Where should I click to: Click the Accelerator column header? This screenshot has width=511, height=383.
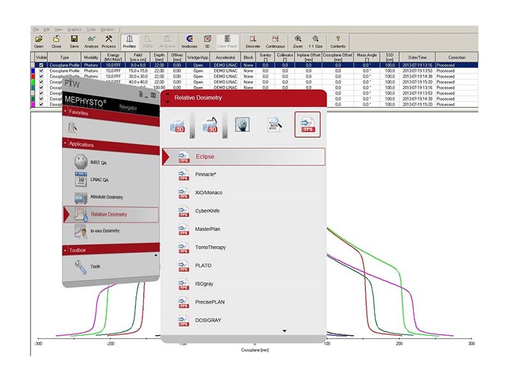(x=225, y=57)
